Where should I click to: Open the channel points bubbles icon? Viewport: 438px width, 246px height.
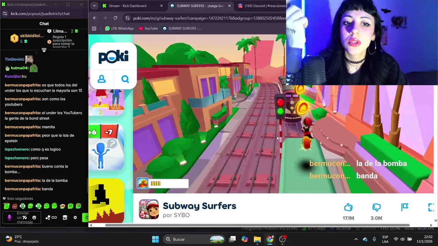coord(48,218)
